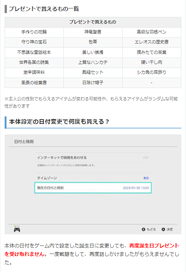Image resolution: width=186 pixels, height=272 pixels.
Task: Click the 日除け帽子 cell
Action: tap(93, 83)
